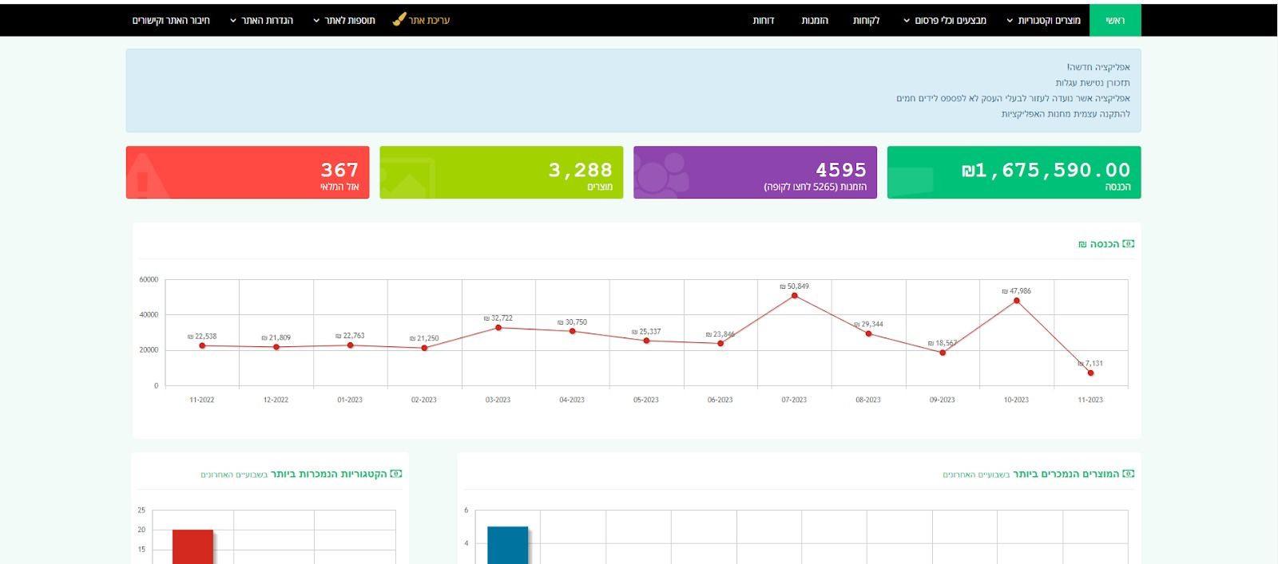Expand the תוספות לאתר dropdown menu
The height and width of the screenshot is (564, 1278).
coord(344,20)
